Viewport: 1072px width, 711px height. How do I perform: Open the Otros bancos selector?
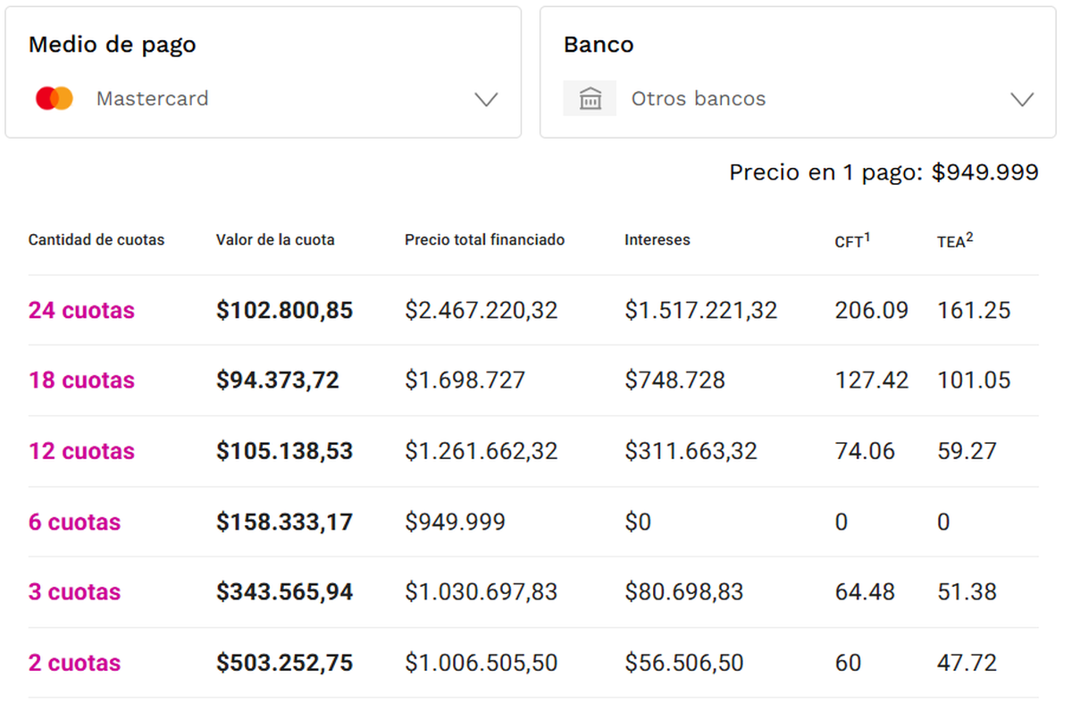[798, 98]
